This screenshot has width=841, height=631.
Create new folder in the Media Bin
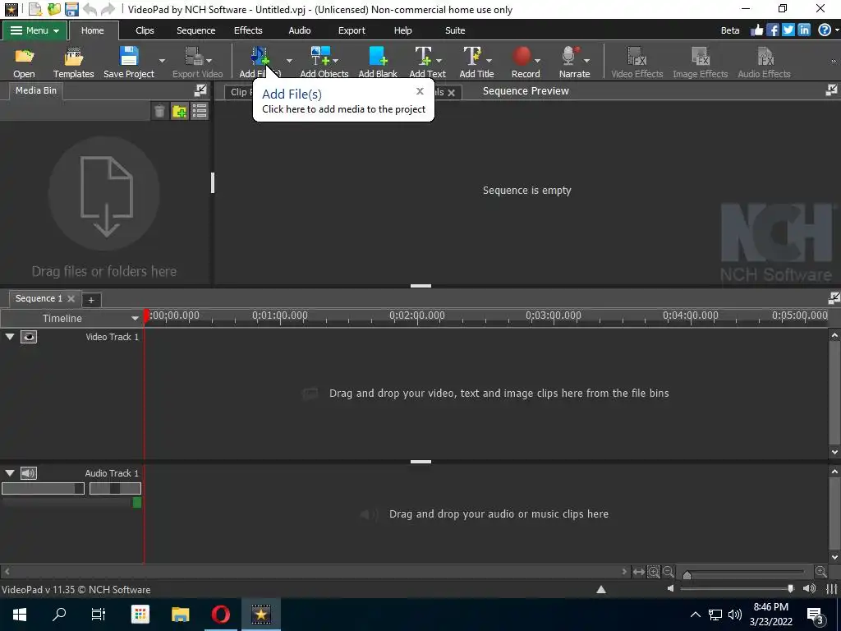[x=179, y=111]
